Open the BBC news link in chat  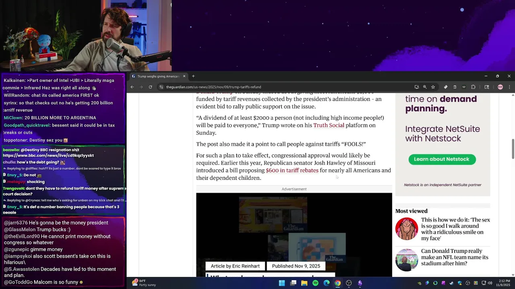(x=48, y=155)
